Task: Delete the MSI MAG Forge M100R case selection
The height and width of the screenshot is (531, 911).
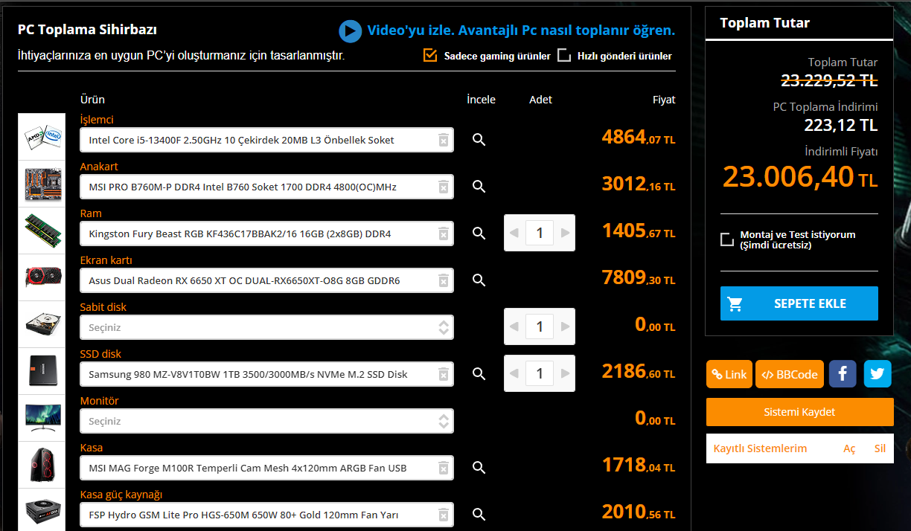Action: pyautogui.click(x=443, y=469)
